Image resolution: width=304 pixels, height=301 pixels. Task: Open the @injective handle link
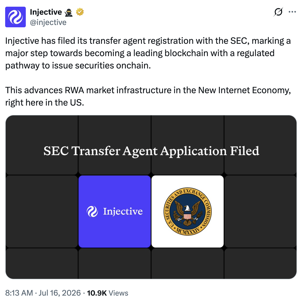point(48,22)
